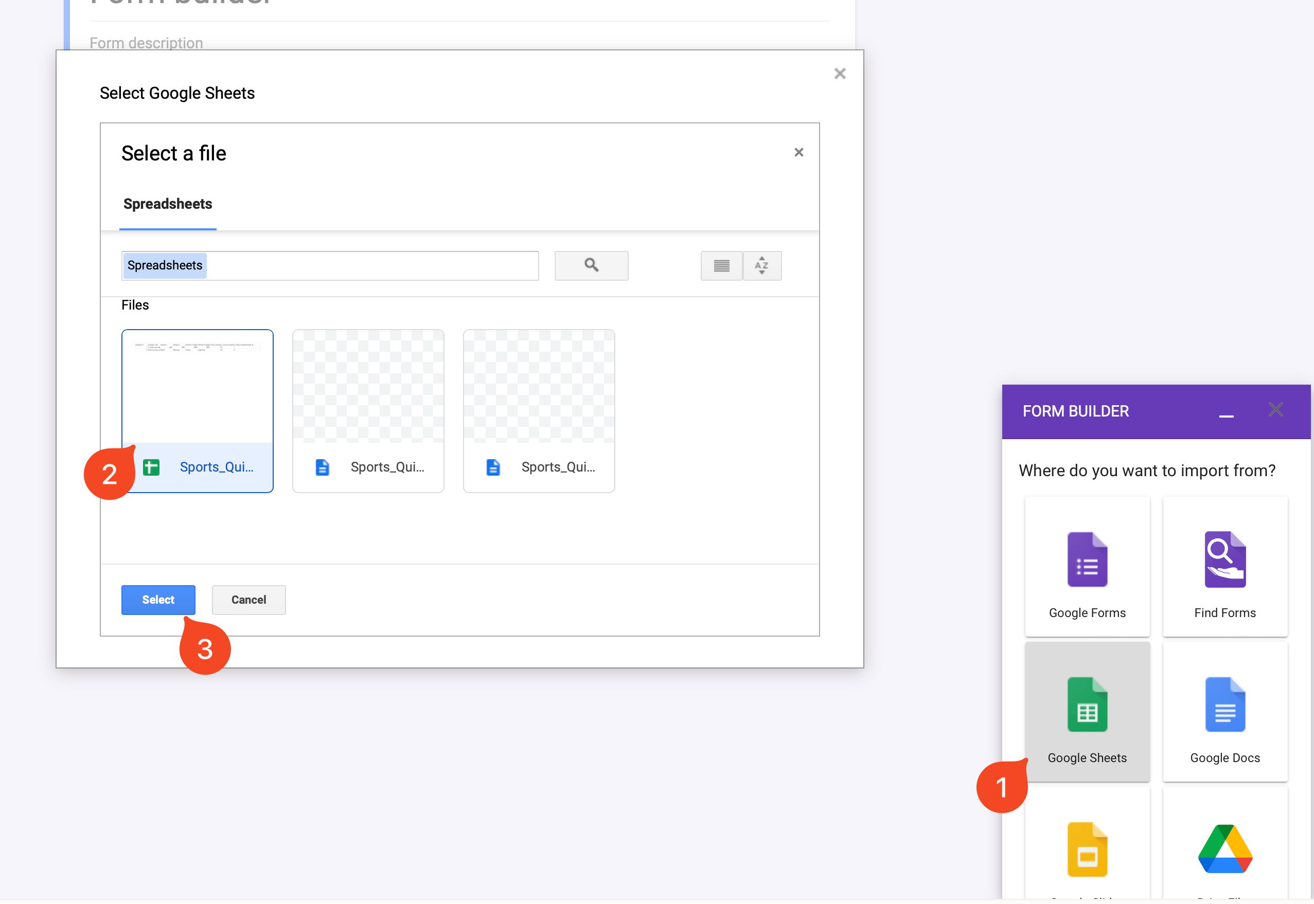Choose Google Sheets import source

click(x=1087, y=713)
